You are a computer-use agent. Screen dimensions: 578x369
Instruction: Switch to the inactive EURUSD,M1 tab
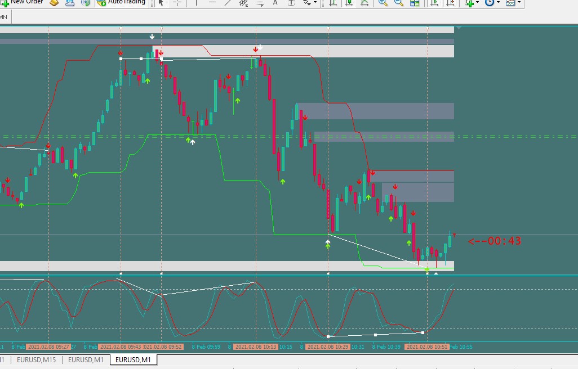[x=86, y=360]
